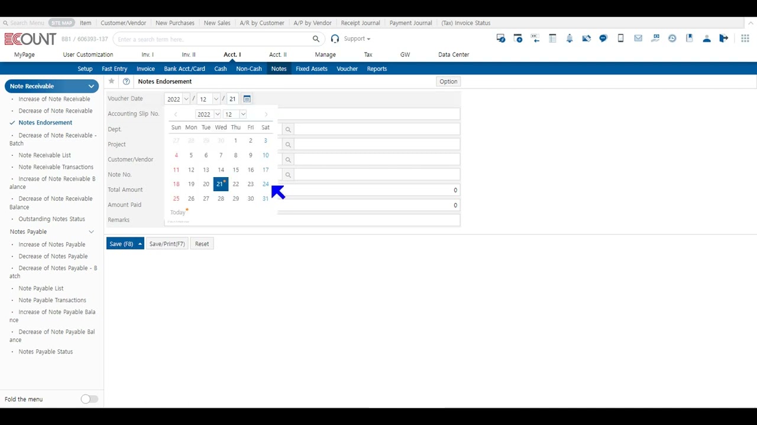Click the calendar icon beside Voucher Date

coord(247,99)
